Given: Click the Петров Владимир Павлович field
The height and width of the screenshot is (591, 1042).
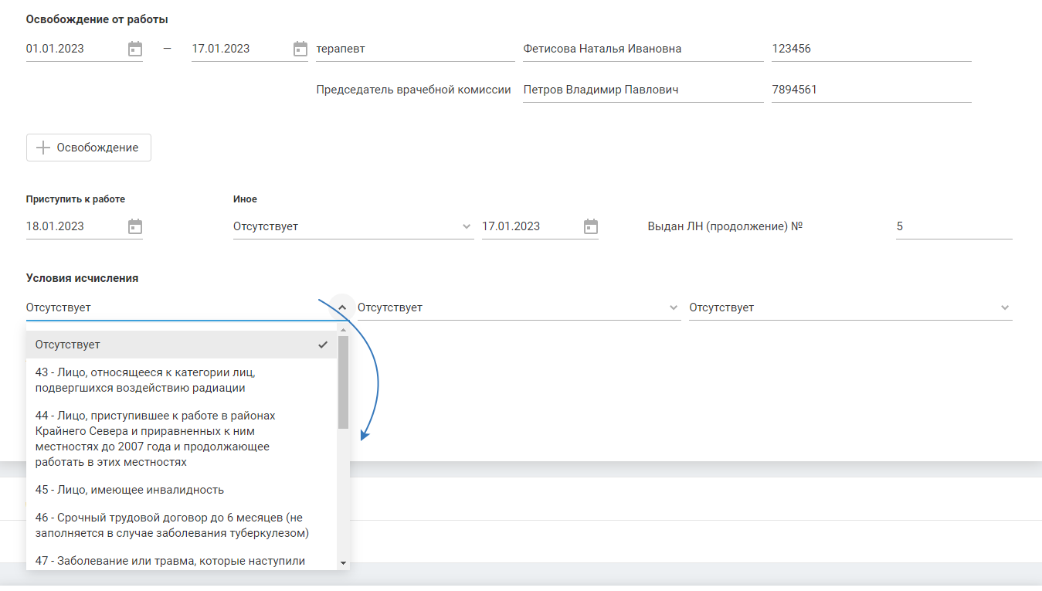Looking at the screenshot, I should (642, 90).
